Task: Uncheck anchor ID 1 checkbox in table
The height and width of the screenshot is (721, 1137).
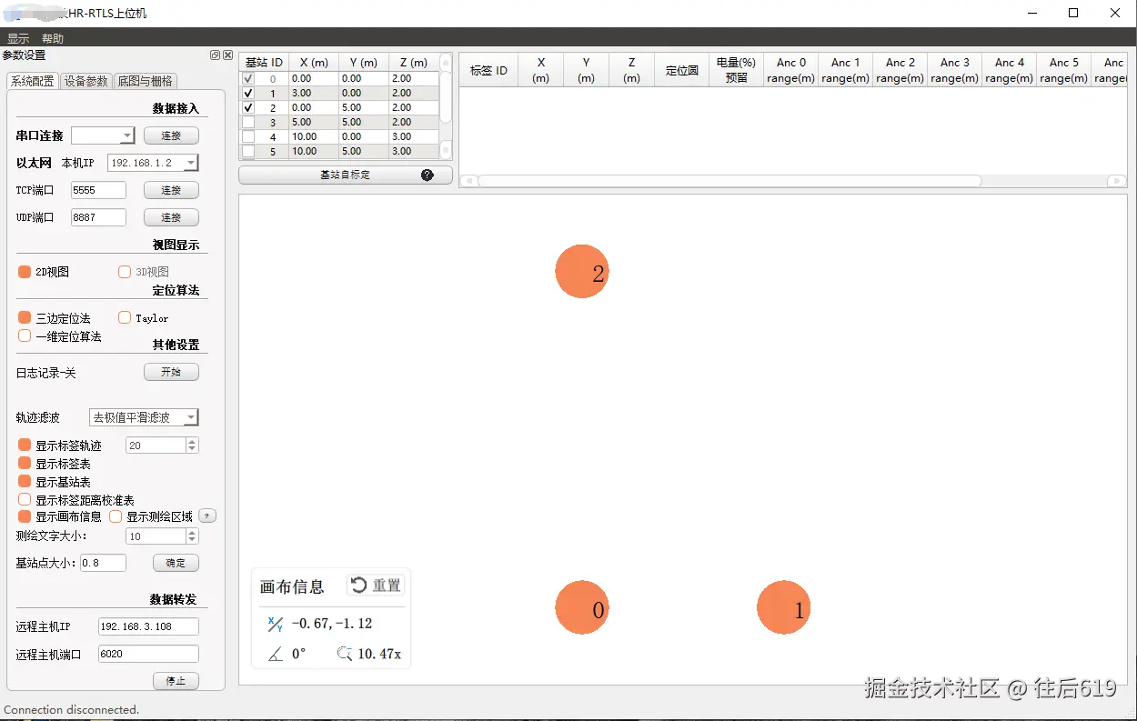Action: click(248, 93)
